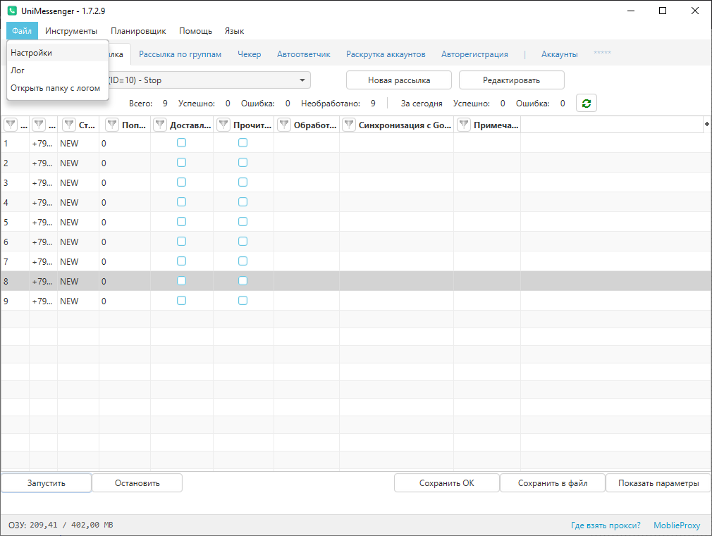Open filter for the Обработано column
Screen dimensions: 712x536
(x=284, y=125)
